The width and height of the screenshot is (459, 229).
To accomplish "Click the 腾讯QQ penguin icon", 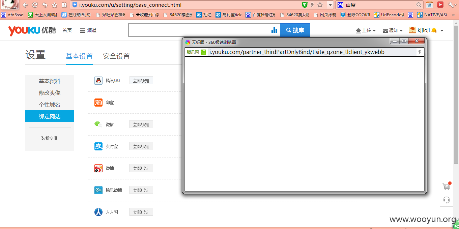I will (x=98, y=81).
